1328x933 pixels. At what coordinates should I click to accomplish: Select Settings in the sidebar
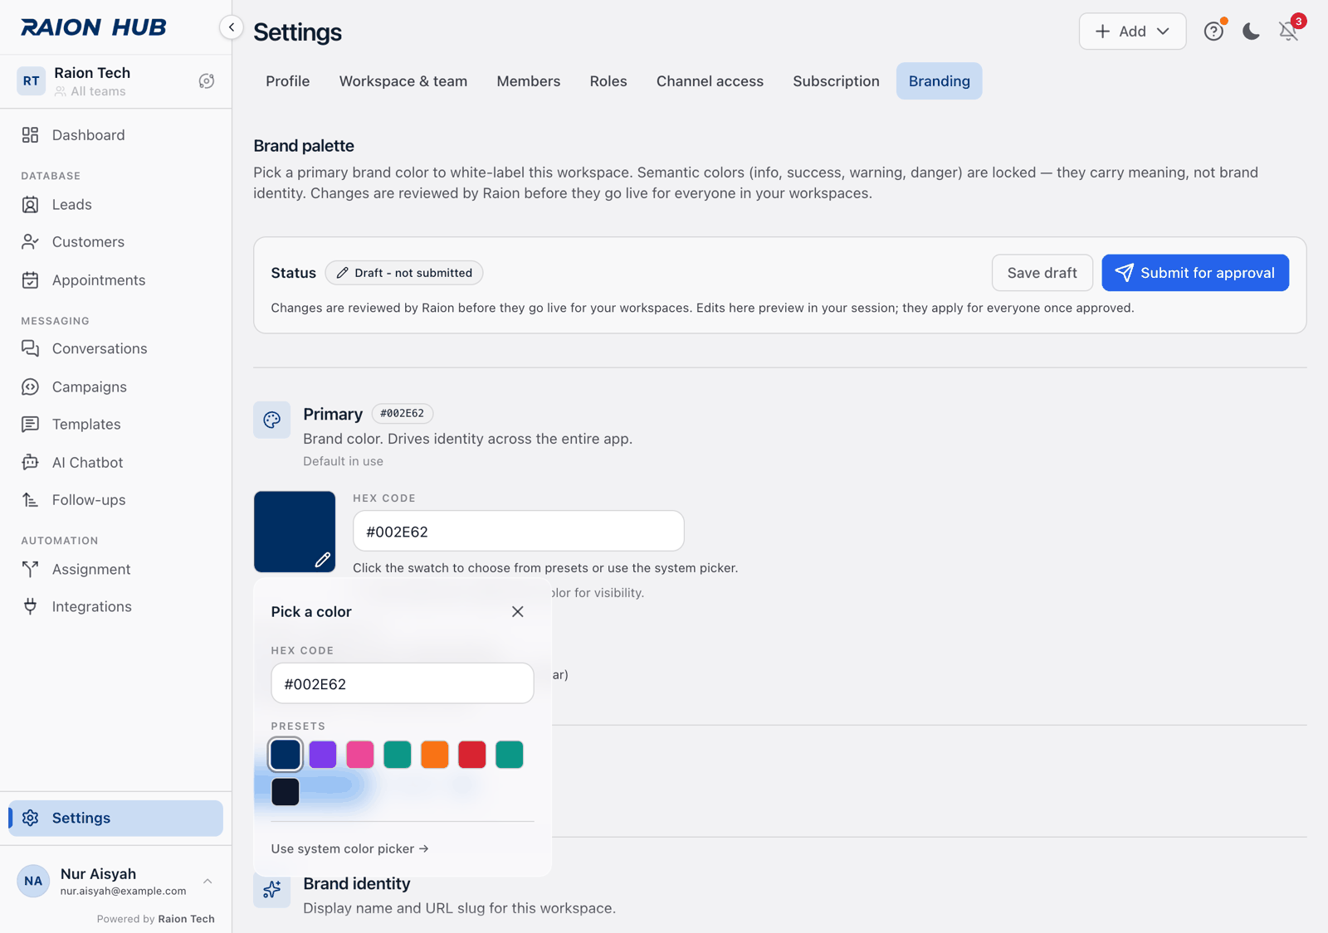pyautogui.click(x=115, y=819)
